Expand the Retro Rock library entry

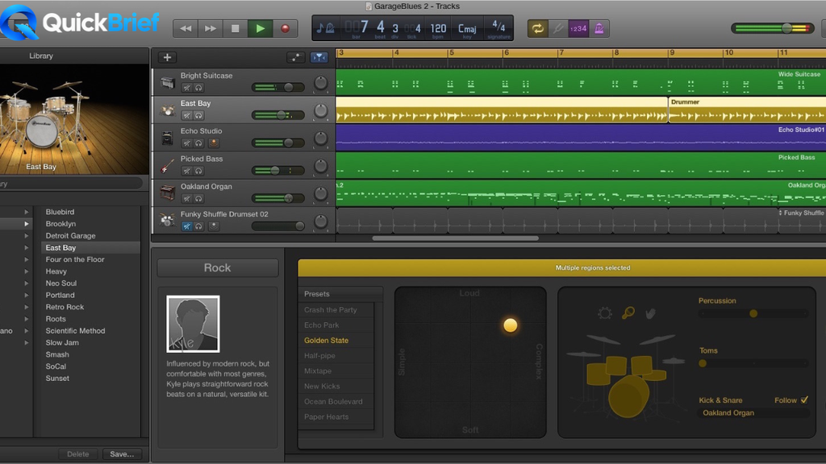[x=27, y=307]
